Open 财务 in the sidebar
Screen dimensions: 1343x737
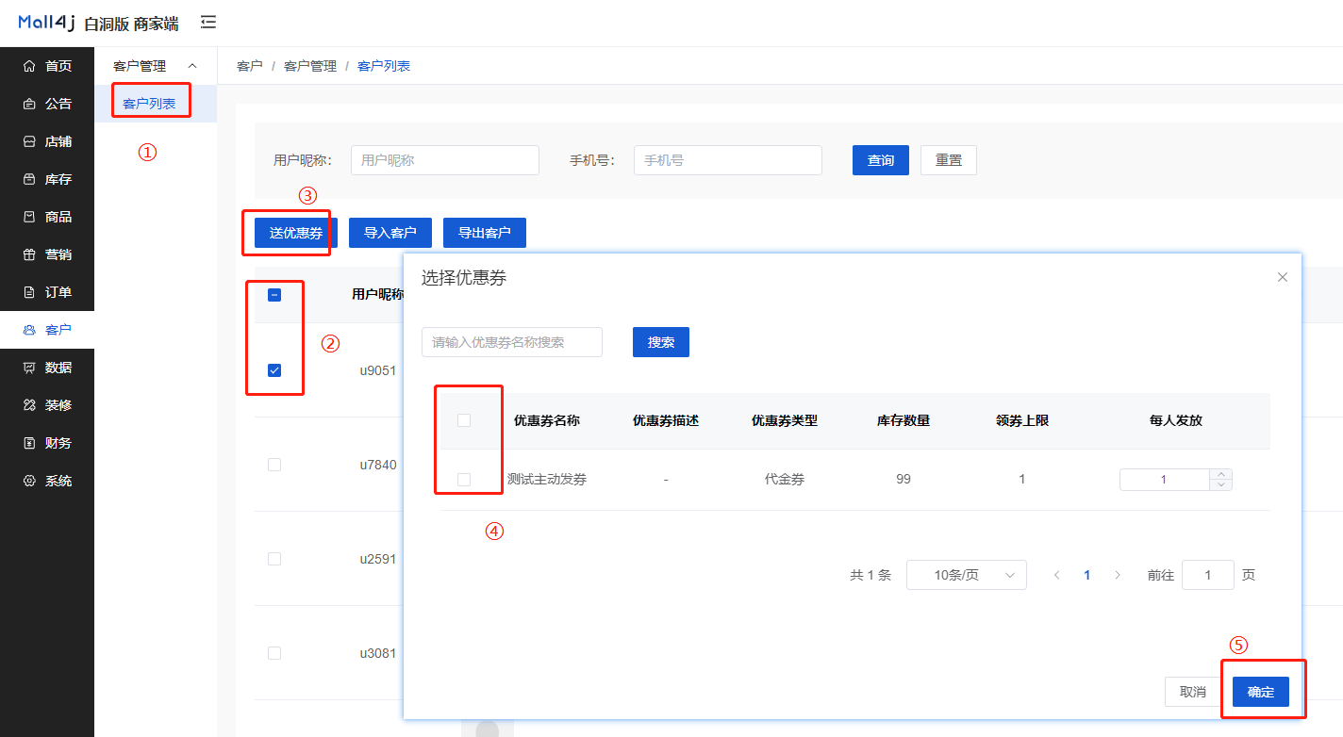47,443
